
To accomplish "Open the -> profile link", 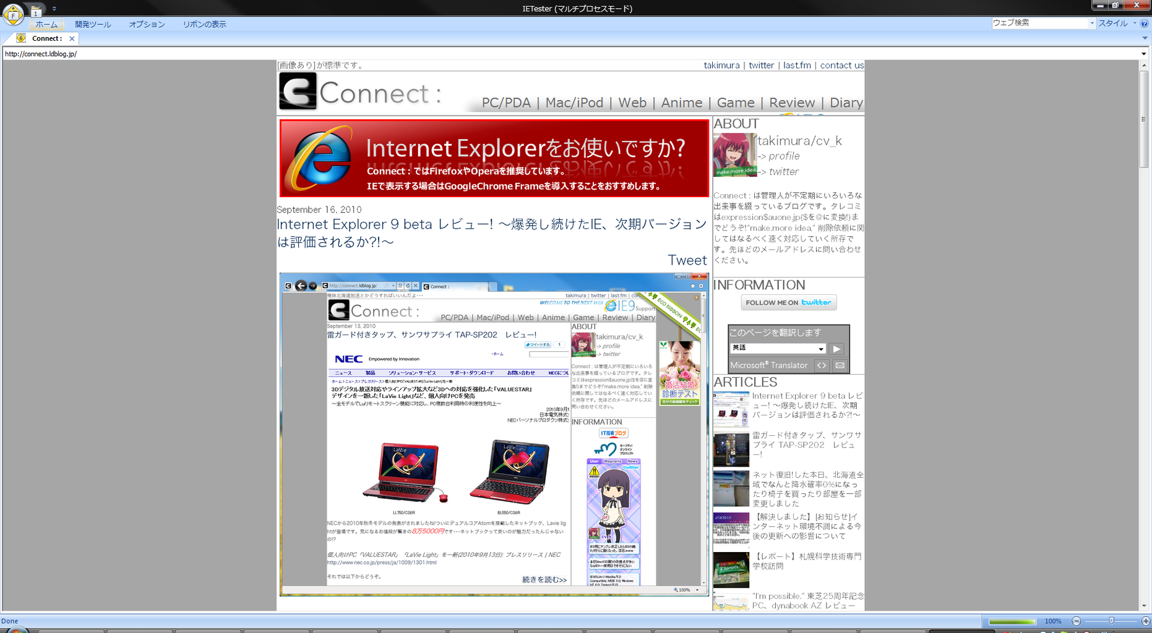I will (x=778, y=156).
